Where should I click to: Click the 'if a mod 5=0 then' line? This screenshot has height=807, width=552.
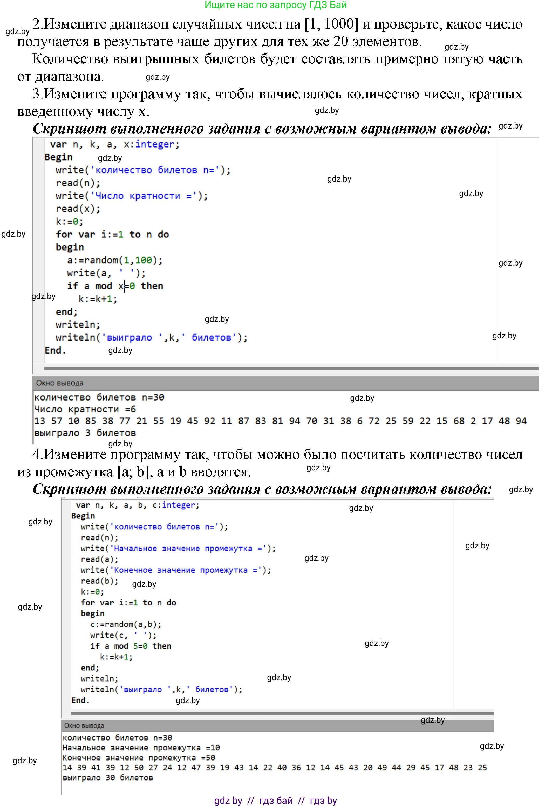131,646
